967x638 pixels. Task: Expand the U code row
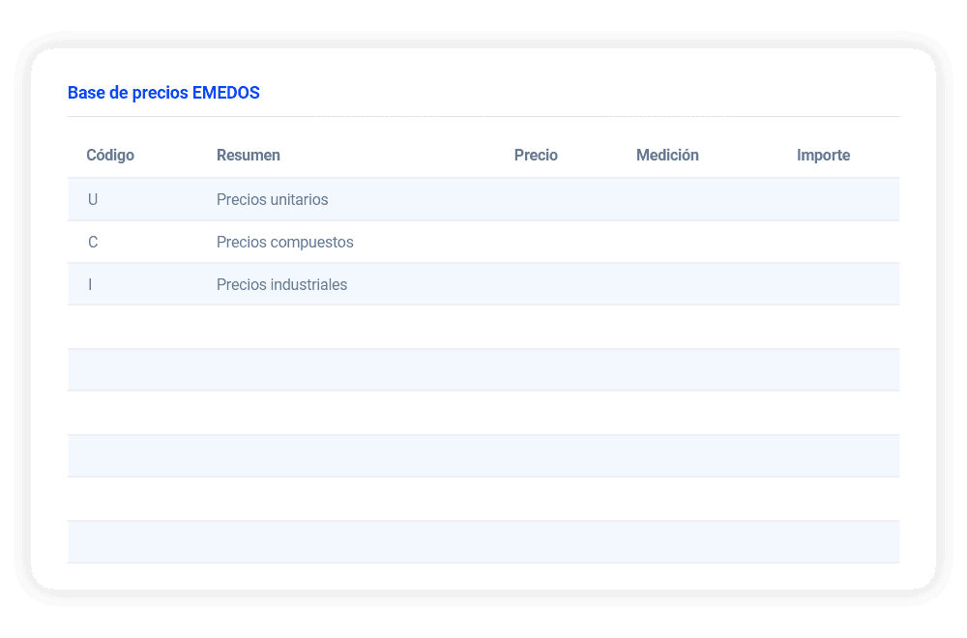[93, 199]
